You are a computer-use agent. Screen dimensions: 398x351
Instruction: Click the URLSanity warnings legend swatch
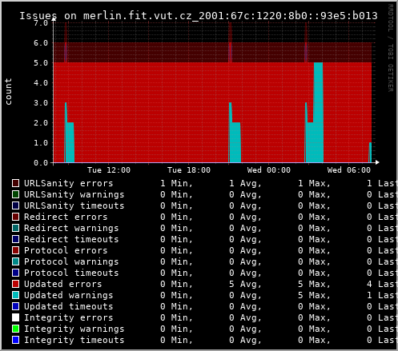click(15, 194)
